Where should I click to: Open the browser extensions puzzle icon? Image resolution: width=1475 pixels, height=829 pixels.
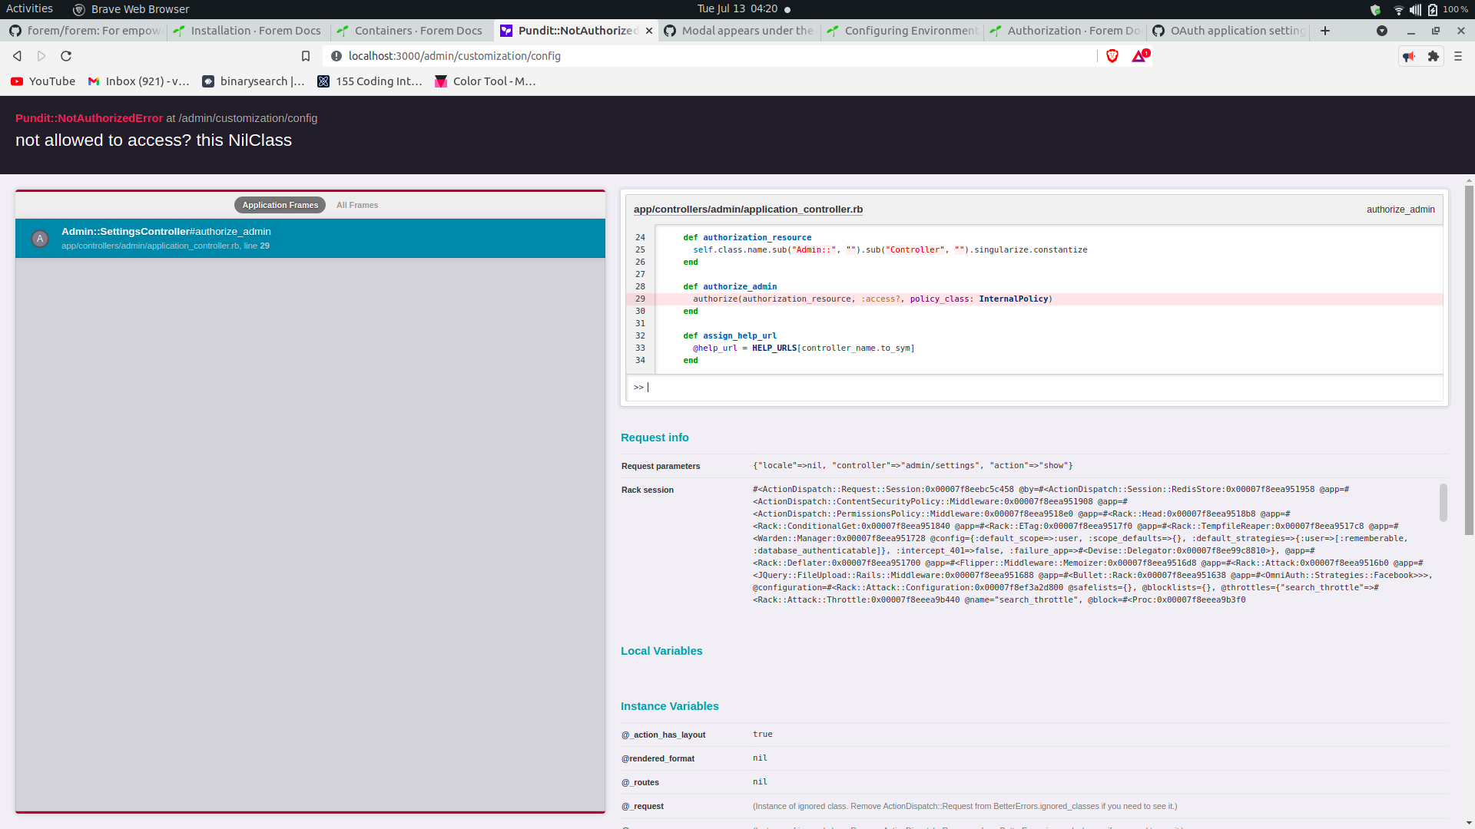coord(1434,55)
